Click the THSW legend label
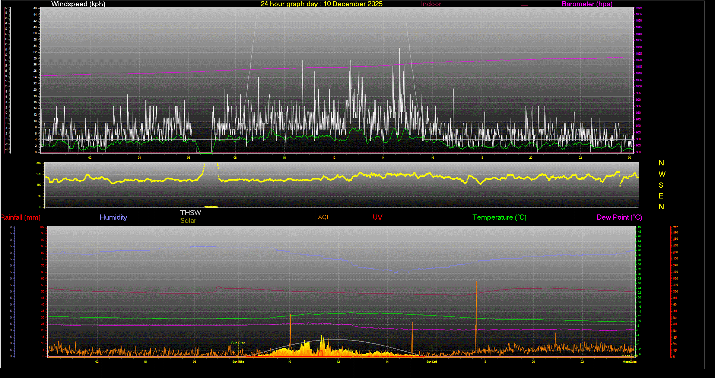Screen dimensions: 715x378 (x=190, y=213)
